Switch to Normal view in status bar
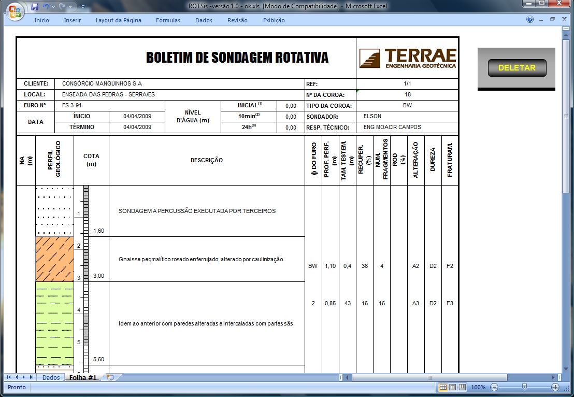The height and width of the screenshot is (397, 574). pos(443,387)
